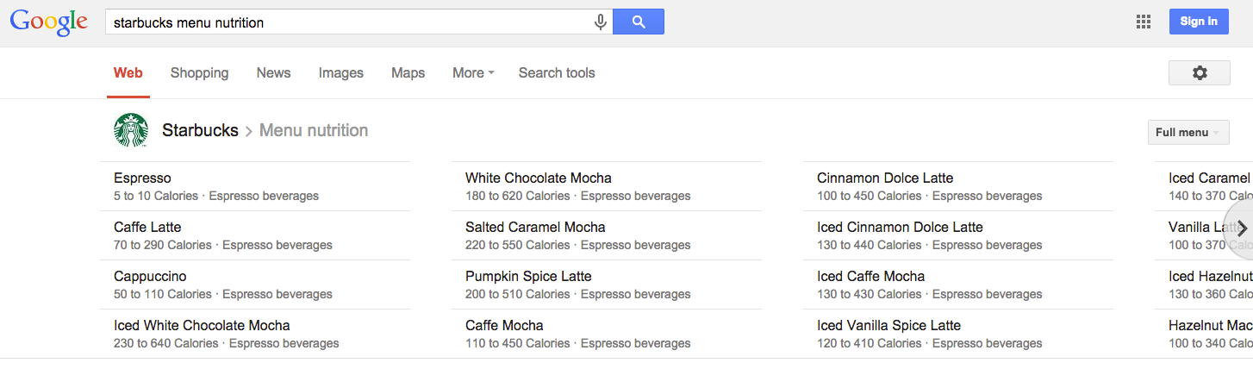Screen dimensions: 1253x369
Task: Select the Maps tab
Action: [408, 73]
